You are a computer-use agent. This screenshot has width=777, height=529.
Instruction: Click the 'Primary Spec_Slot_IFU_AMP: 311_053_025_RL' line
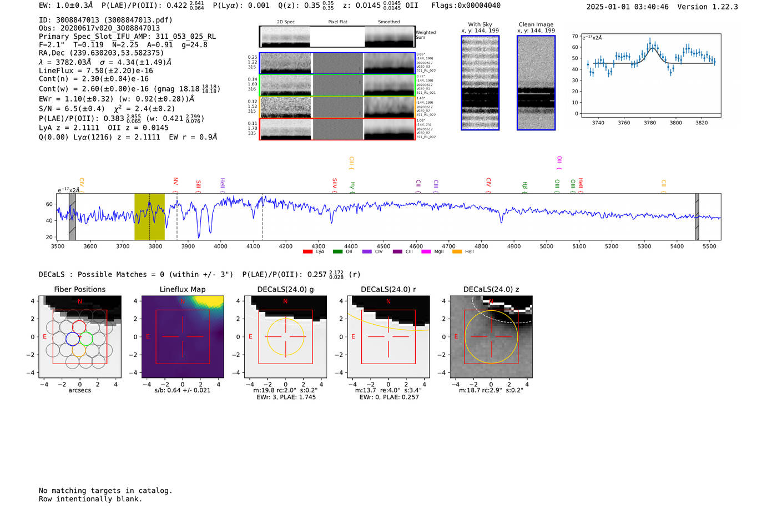coord(127,37)
